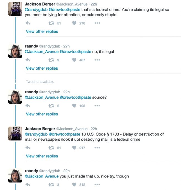Image resolution: width=181 pixels, height=190 pixels.
Task: Expand View other replies under "source?" tweet
Action: click(x=42, y=114)
